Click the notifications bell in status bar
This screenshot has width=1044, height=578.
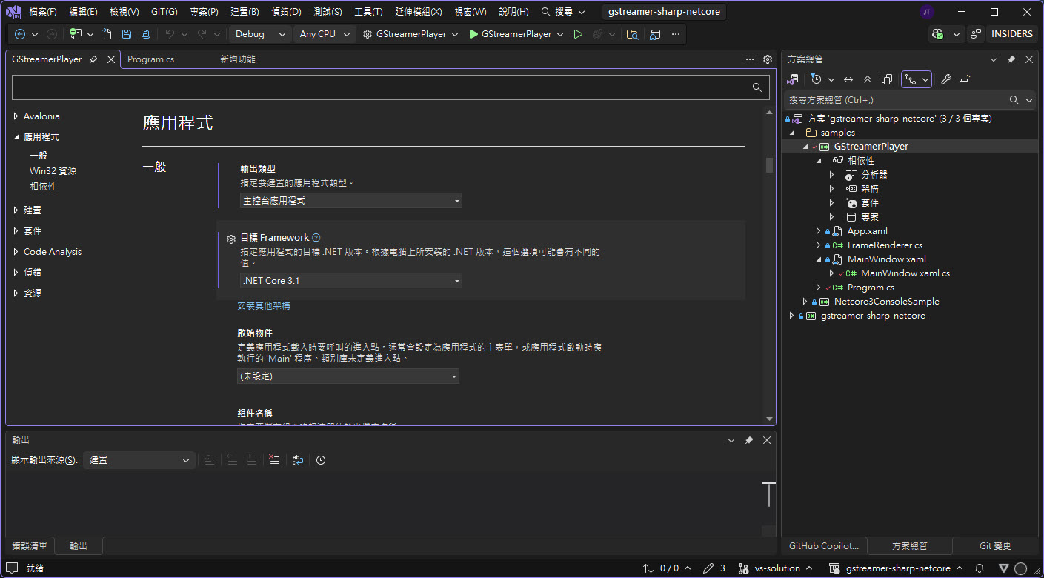tap(980, 568)
